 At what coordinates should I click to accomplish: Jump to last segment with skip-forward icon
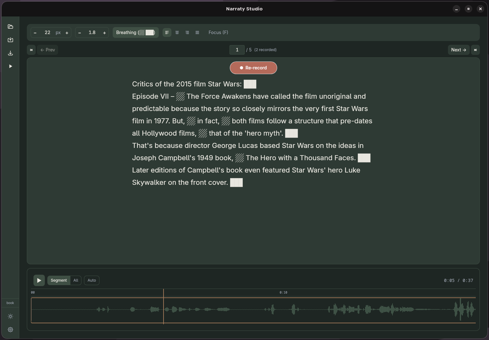click(x=475, y=50)
